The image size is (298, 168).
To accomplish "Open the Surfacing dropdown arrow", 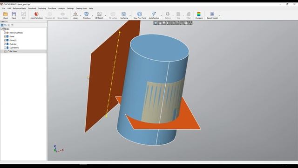I will [x=130, y=15].
